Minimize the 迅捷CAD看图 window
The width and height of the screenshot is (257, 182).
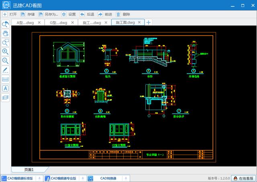233,6
